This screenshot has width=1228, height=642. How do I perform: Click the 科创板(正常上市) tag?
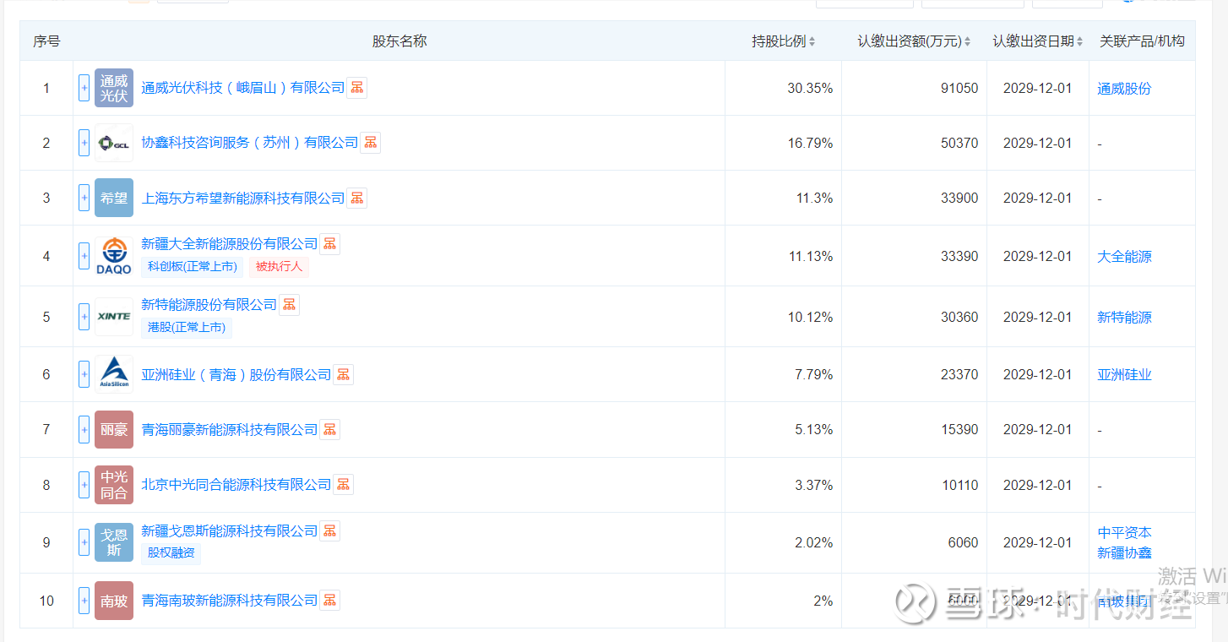[192, 267]
